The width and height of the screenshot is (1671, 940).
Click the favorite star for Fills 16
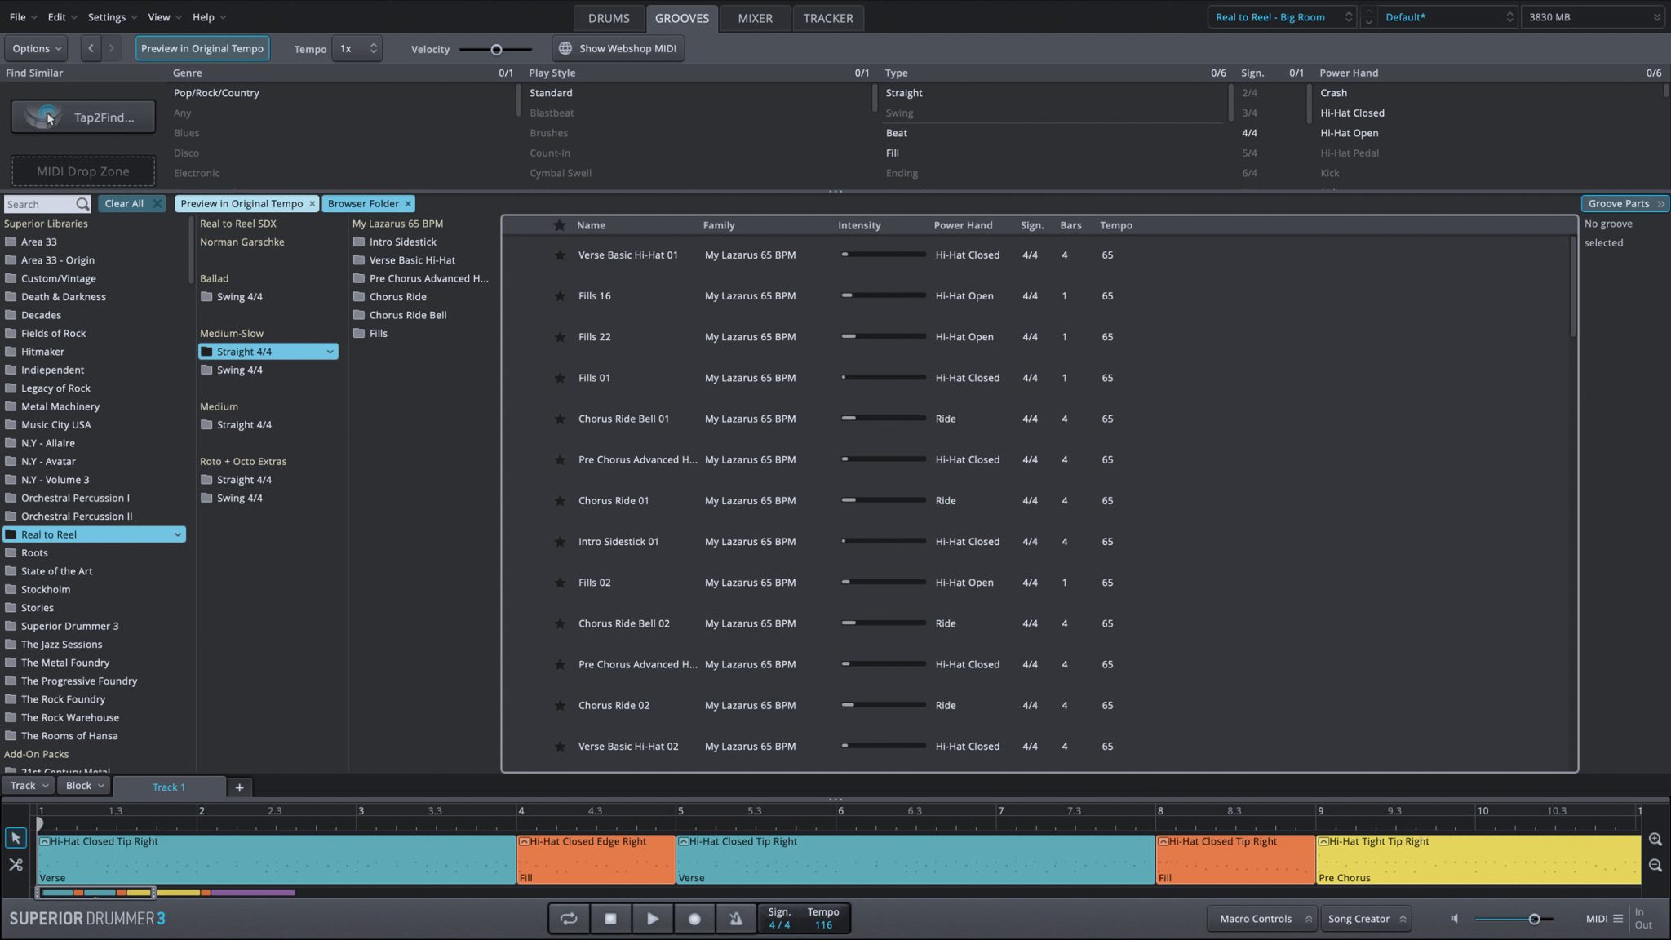tap(560, 296)
